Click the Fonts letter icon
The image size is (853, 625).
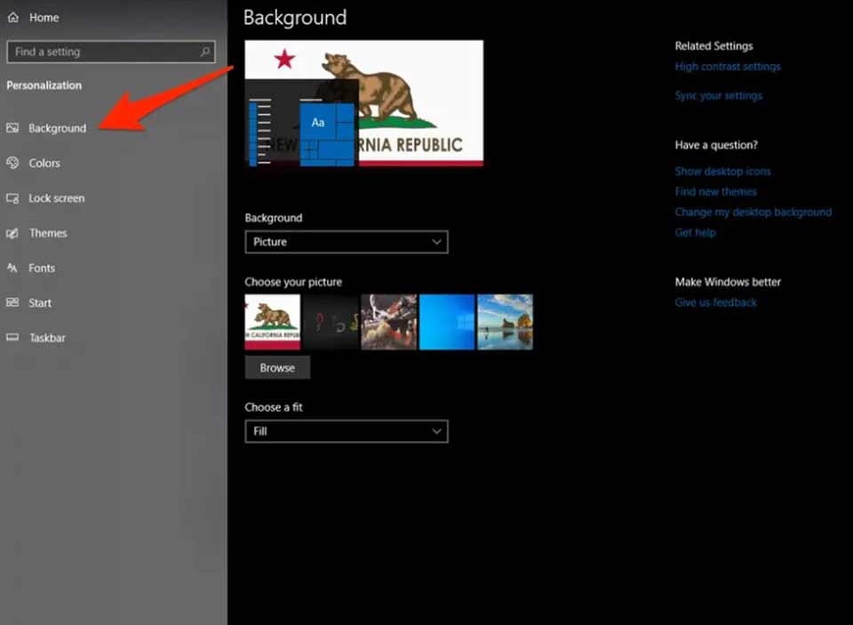[12, 268]
